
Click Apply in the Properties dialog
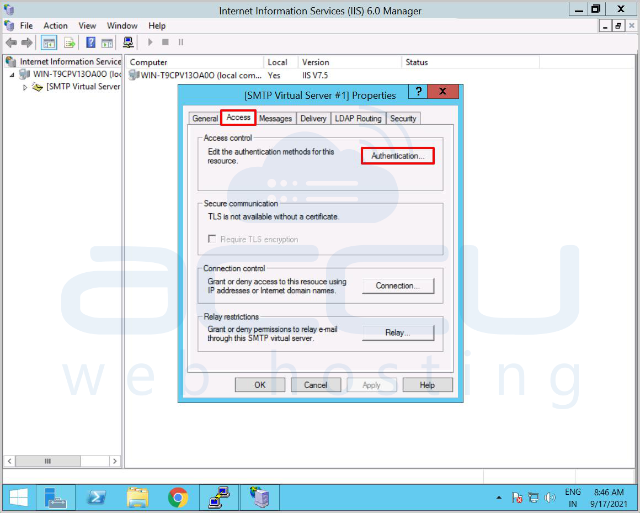pos(371,385)
